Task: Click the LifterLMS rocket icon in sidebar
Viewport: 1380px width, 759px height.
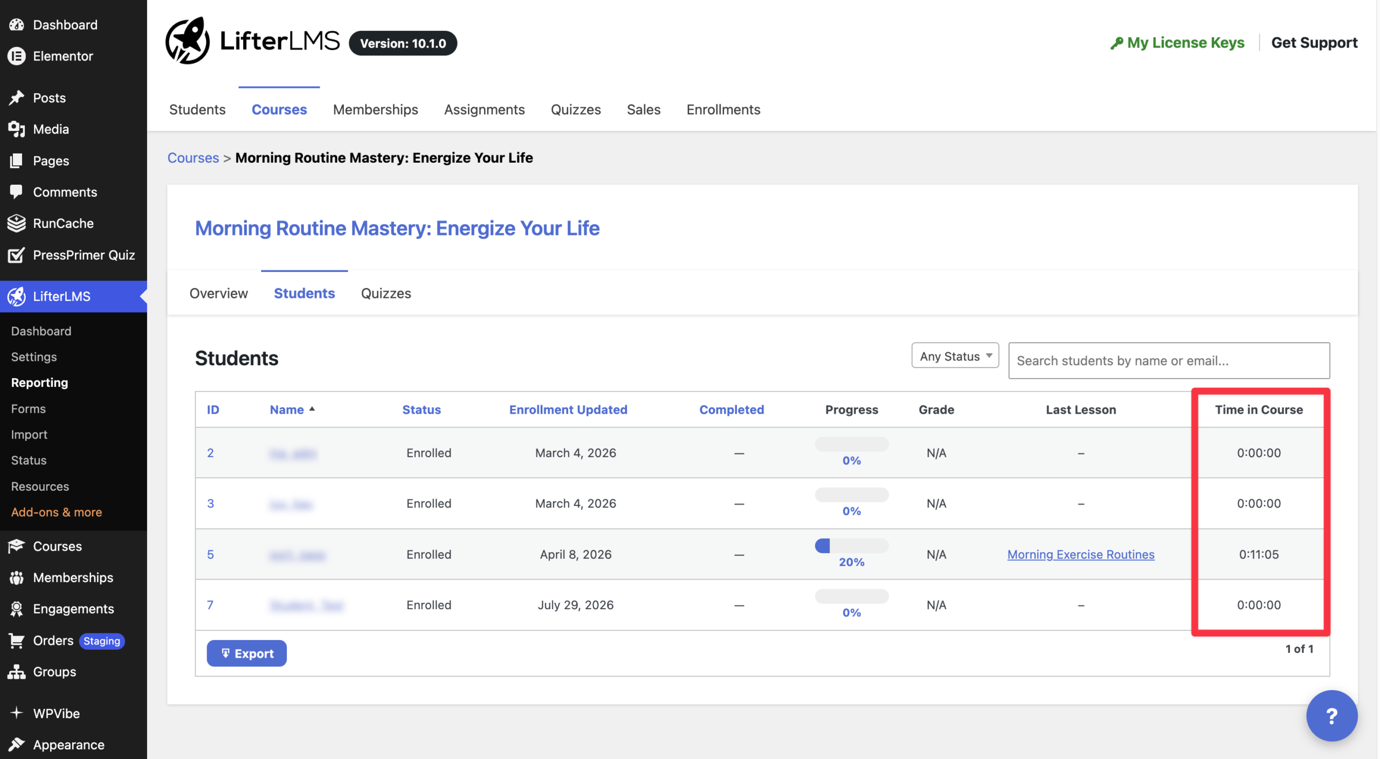Action: point(17,296)
